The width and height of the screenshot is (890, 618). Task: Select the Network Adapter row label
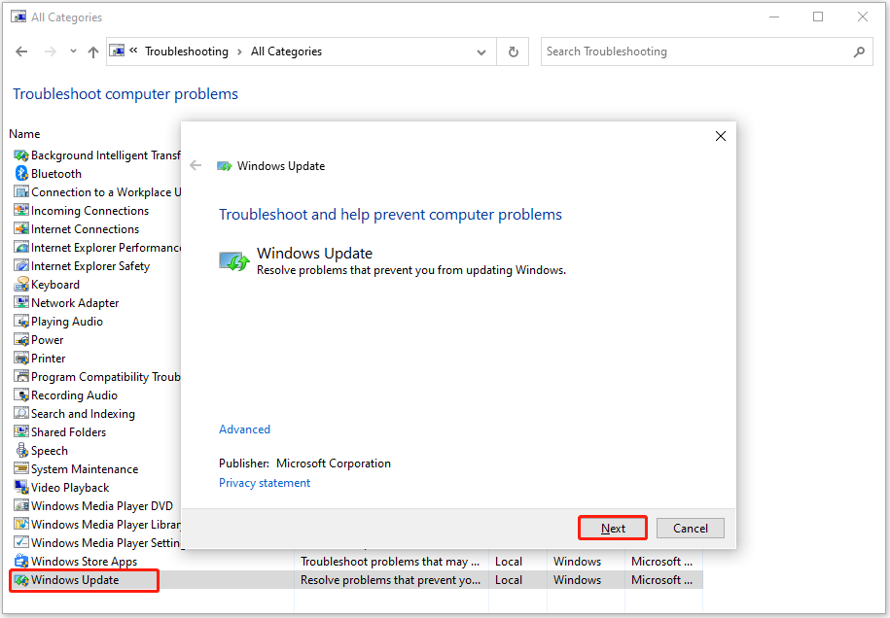[75, 303]
